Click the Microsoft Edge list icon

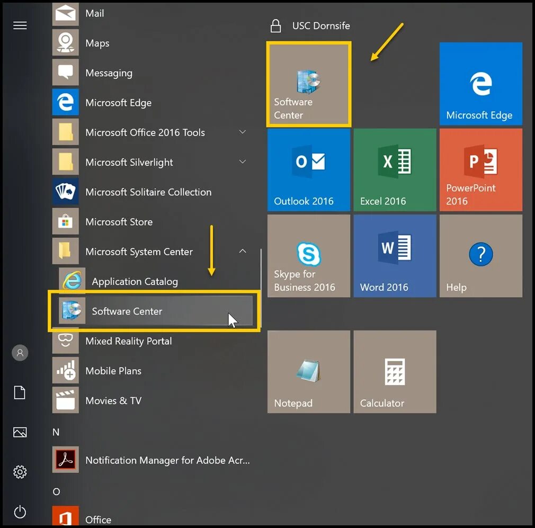[x=65, y=102]
